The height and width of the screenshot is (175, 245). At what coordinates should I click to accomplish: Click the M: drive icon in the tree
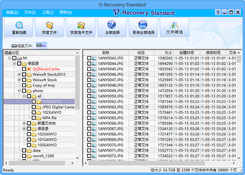pyautogui.click(x=19, y=58)
